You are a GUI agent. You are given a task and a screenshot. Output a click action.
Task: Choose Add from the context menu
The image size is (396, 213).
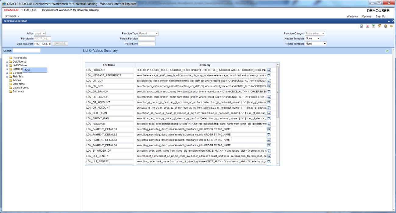(x=35, y=70)
